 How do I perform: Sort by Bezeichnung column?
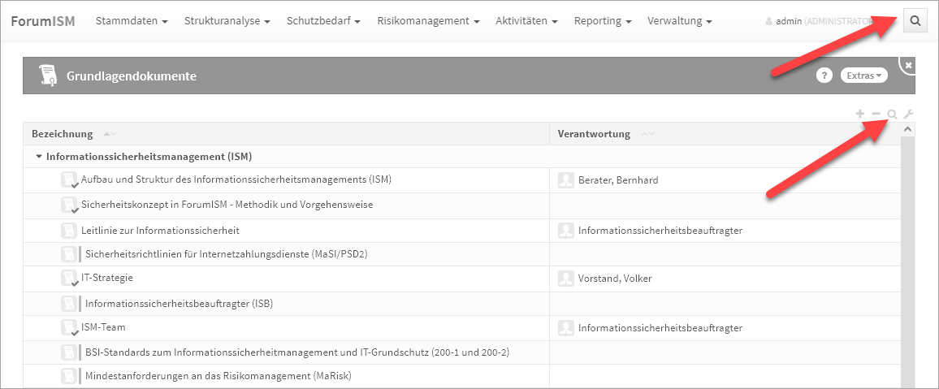pyautogui.click(x=63, y=134)
